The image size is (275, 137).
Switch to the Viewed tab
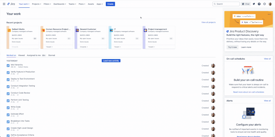21,55
